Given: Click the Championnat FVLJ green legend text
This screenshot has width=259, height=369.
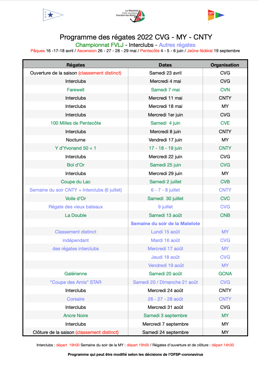Looking at the screenshot, I should point(99,45).
